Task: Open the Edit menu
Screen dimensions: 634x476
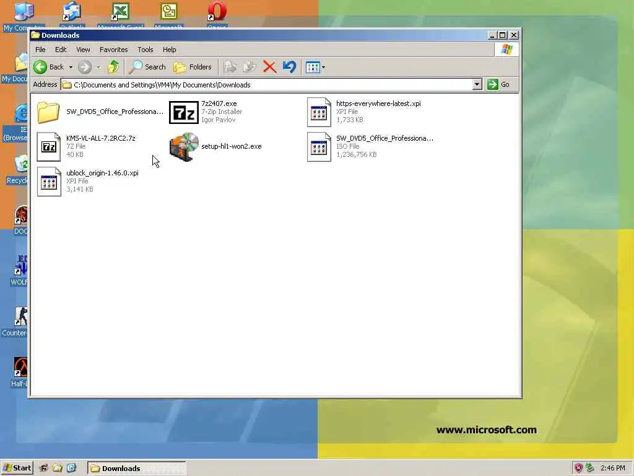Action: 61,50
